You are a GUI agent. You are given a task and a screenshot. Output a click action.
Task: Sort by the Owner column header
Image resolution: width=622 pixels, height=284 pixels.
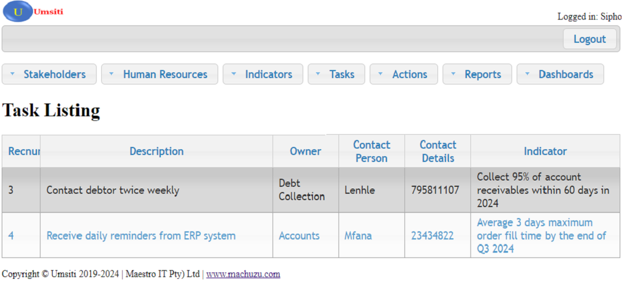pos(306,152)
